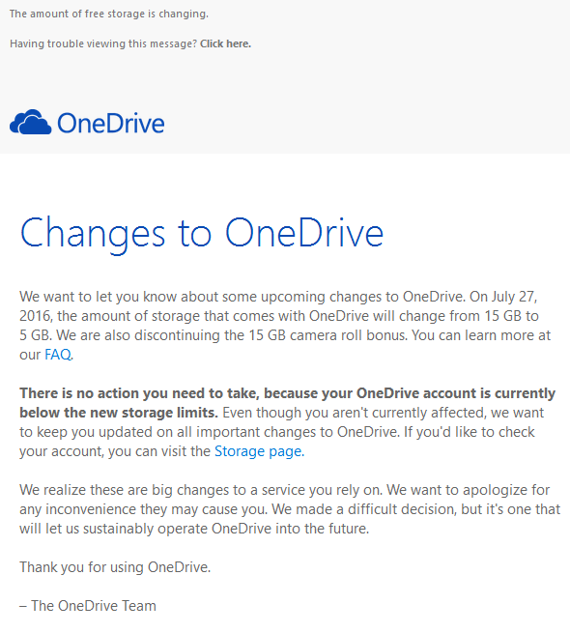This screenshot has height=633, width=570.
Task: Click the OneDrive wordmark beside the cloud
Action: (111, 123)
